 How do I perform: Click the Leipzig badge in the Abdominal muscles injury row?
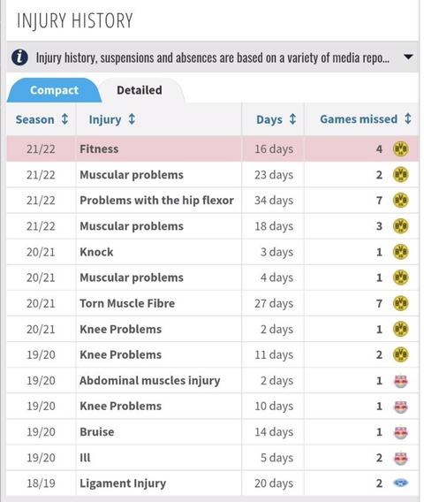(400, 381)
